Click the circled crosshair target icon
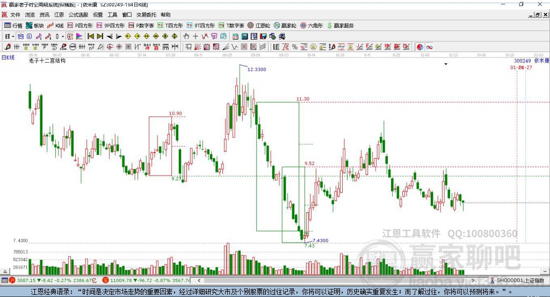This screenshot has width=550, height=297. pyautogui.click(x=110, y=47)
